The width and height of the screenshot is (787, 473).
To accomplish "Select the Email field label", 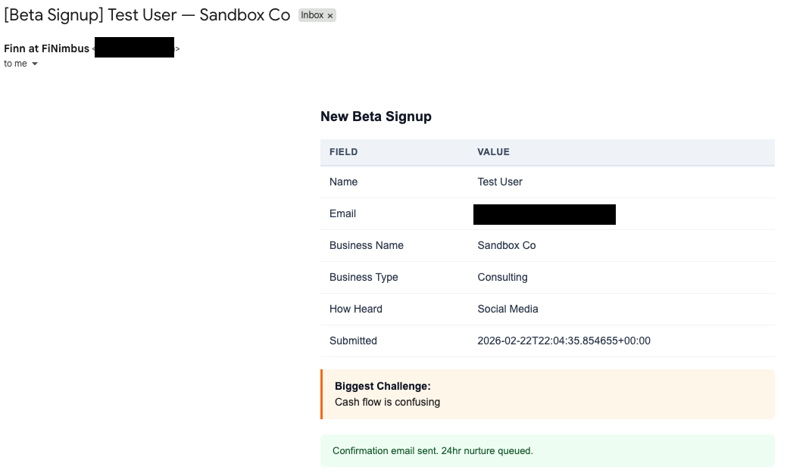I will [342, 213].
